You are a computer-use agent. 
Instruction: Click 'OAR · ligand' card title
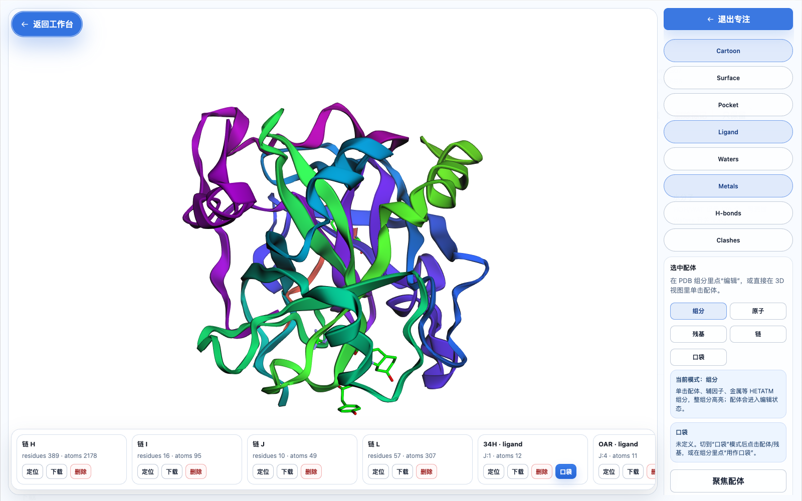point(618,444)
